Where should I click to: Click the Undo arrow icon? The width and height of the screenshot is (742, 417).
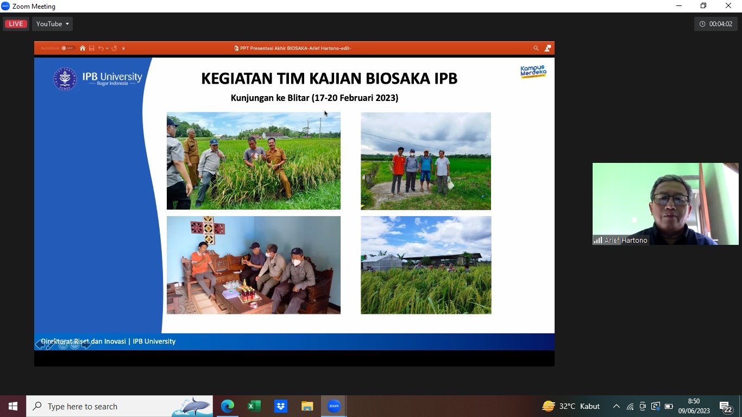point(100,48)
